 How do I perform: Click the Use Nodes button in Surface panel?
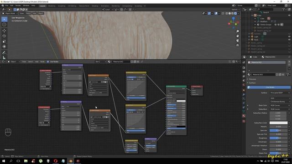click(269, 87)
